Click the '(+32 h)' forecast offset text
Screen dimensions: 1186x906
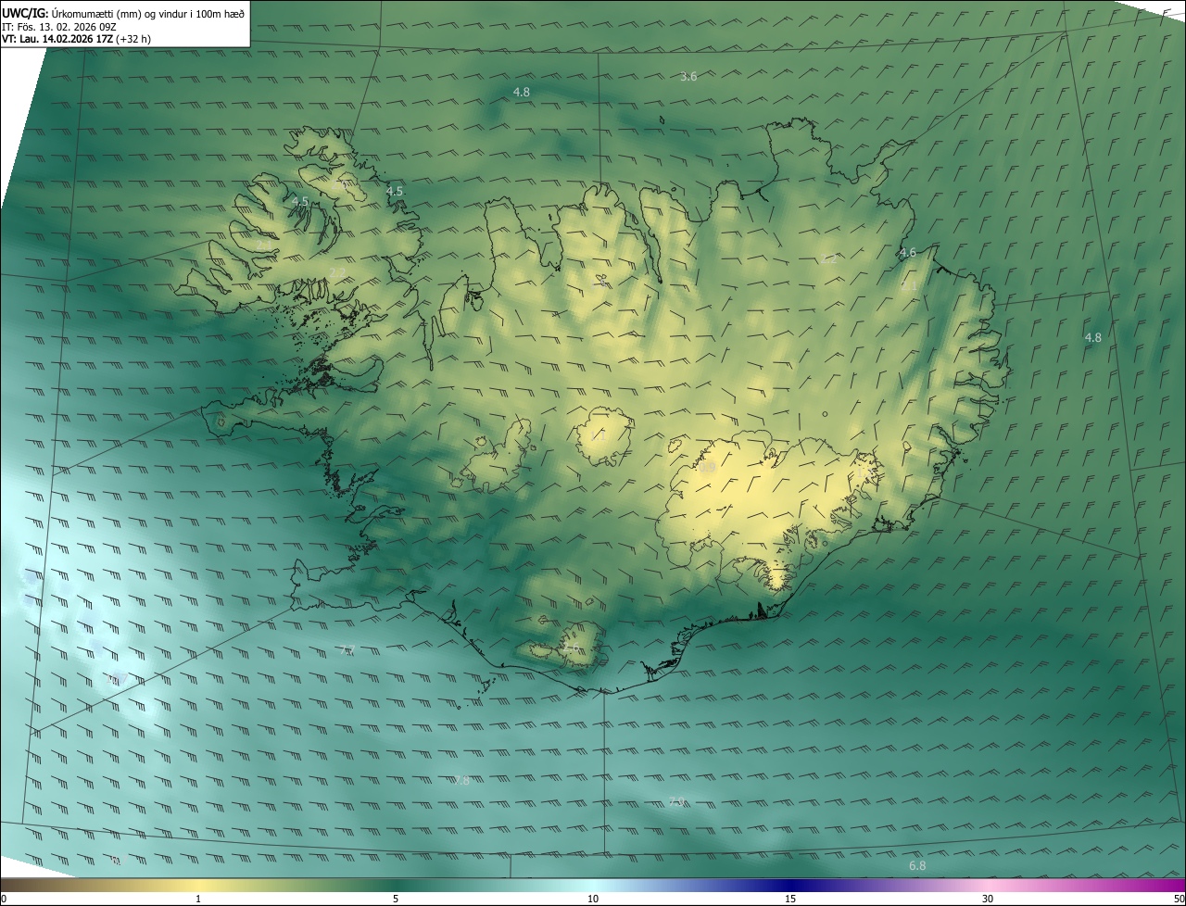[133, 39]
